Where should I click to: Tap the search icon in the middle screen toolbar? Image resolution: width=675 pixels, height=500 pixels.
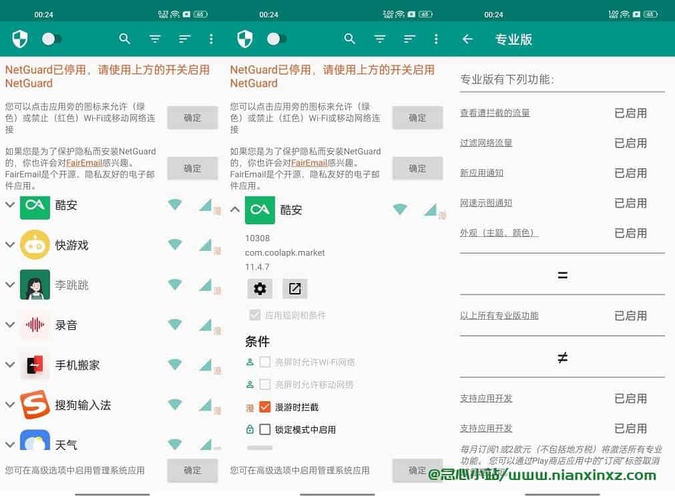point(350,39)
